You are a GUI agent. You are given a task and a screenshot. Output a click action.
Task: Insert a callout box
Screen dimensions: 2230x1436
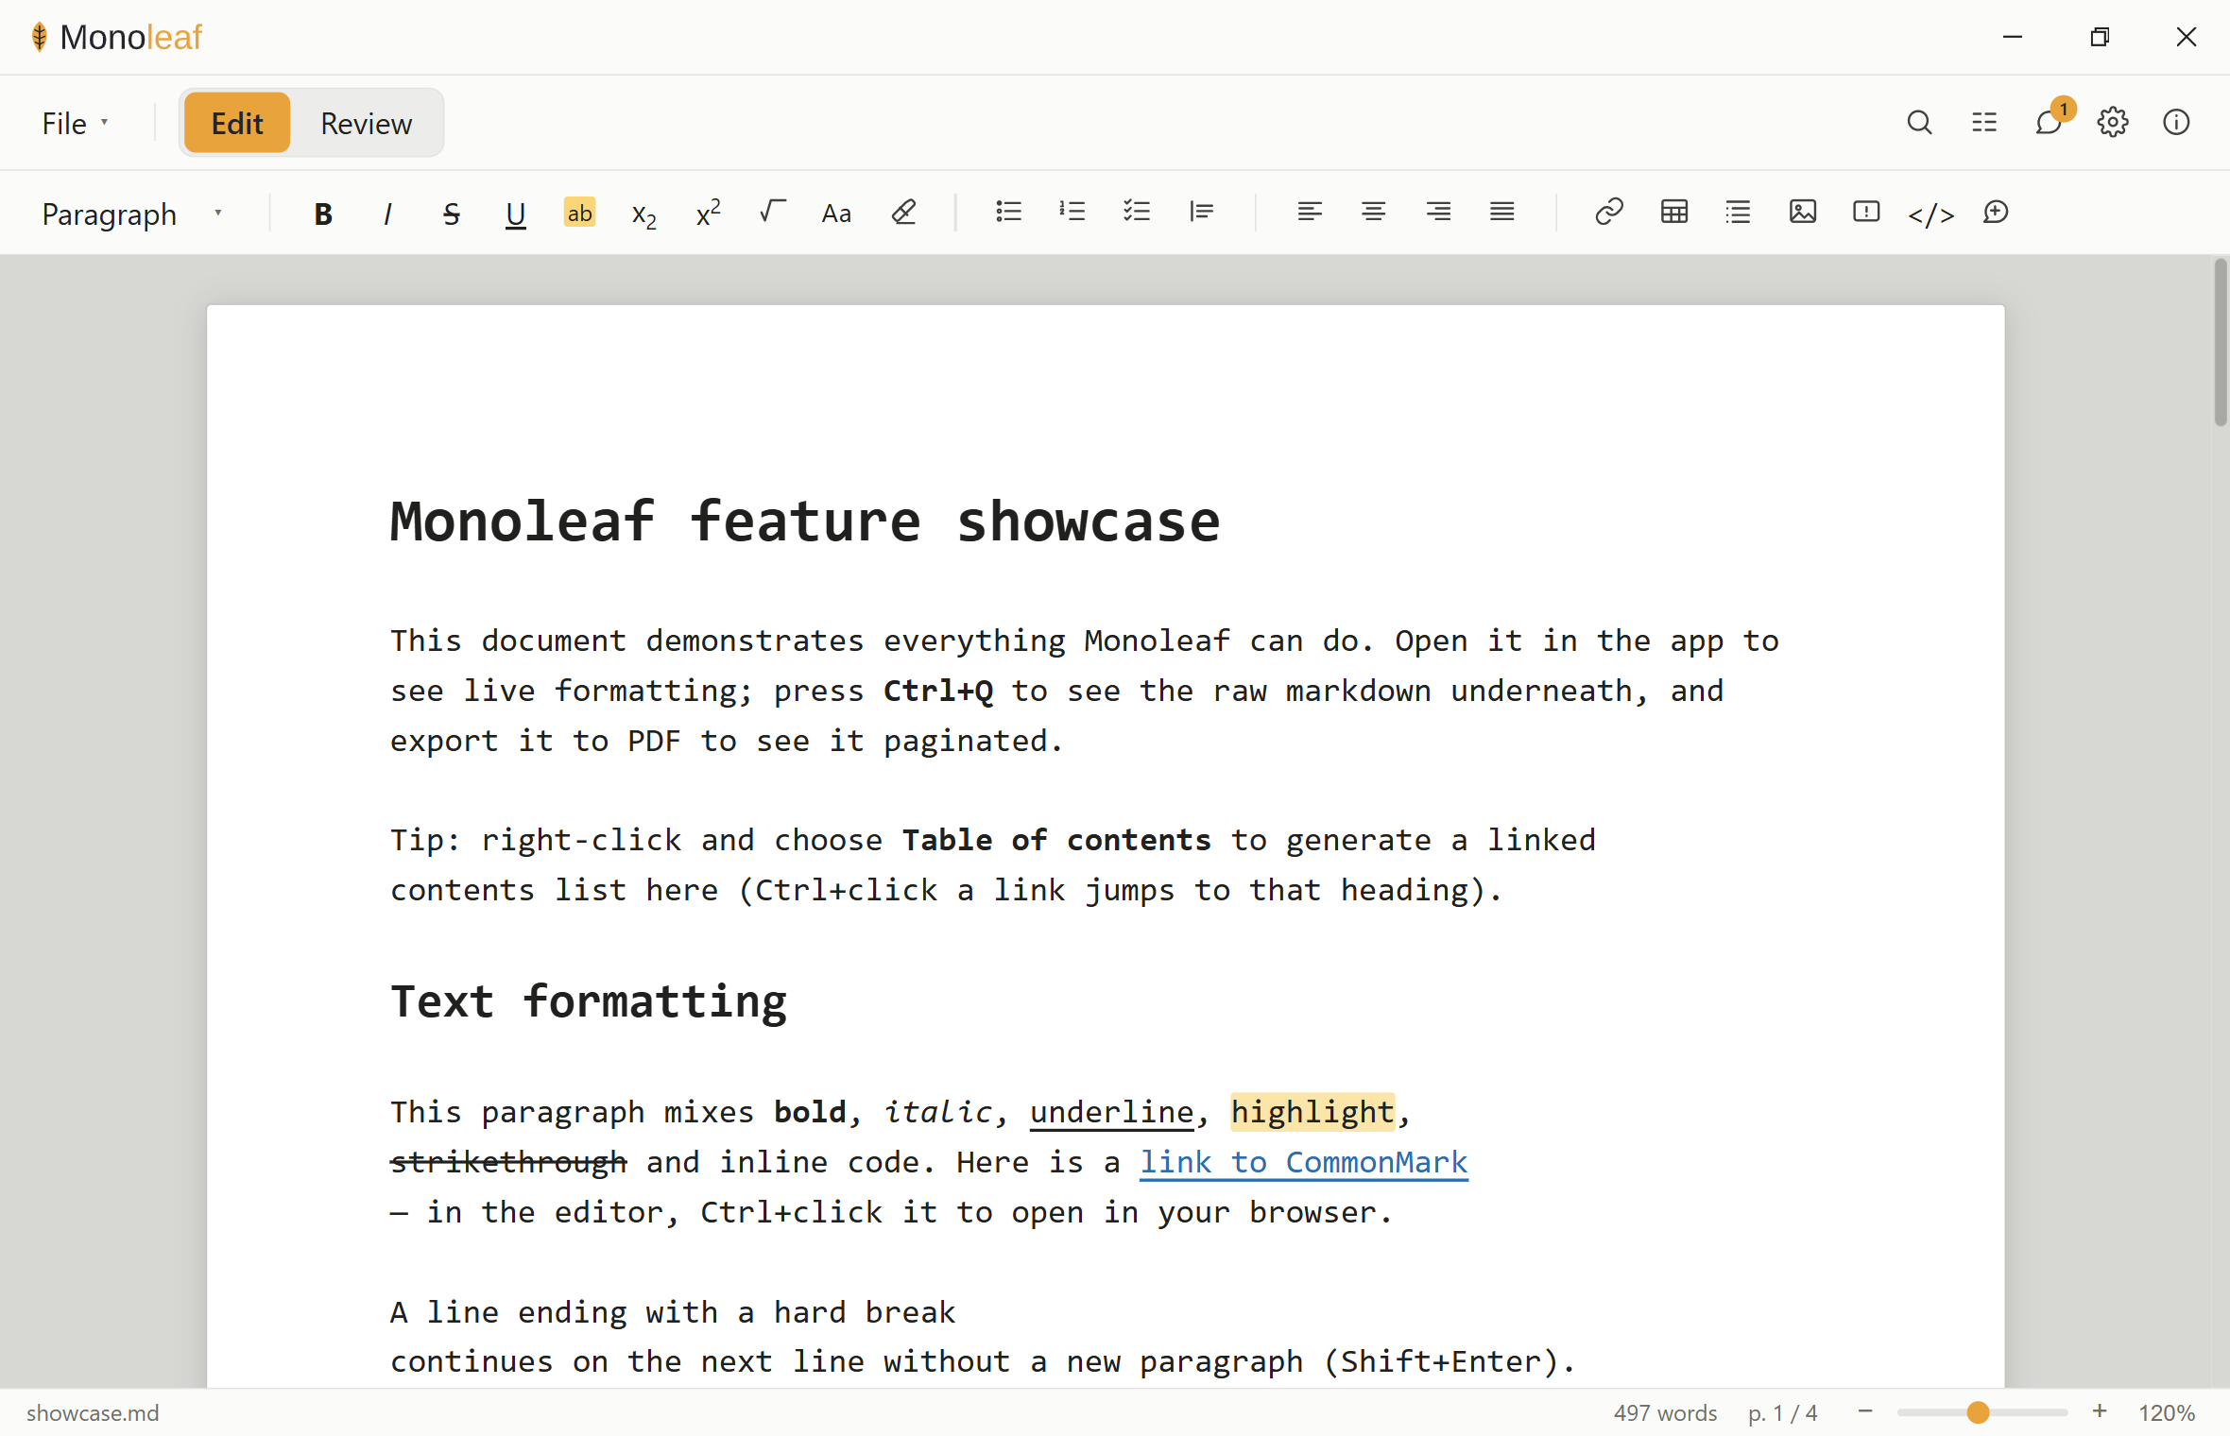1866,212
